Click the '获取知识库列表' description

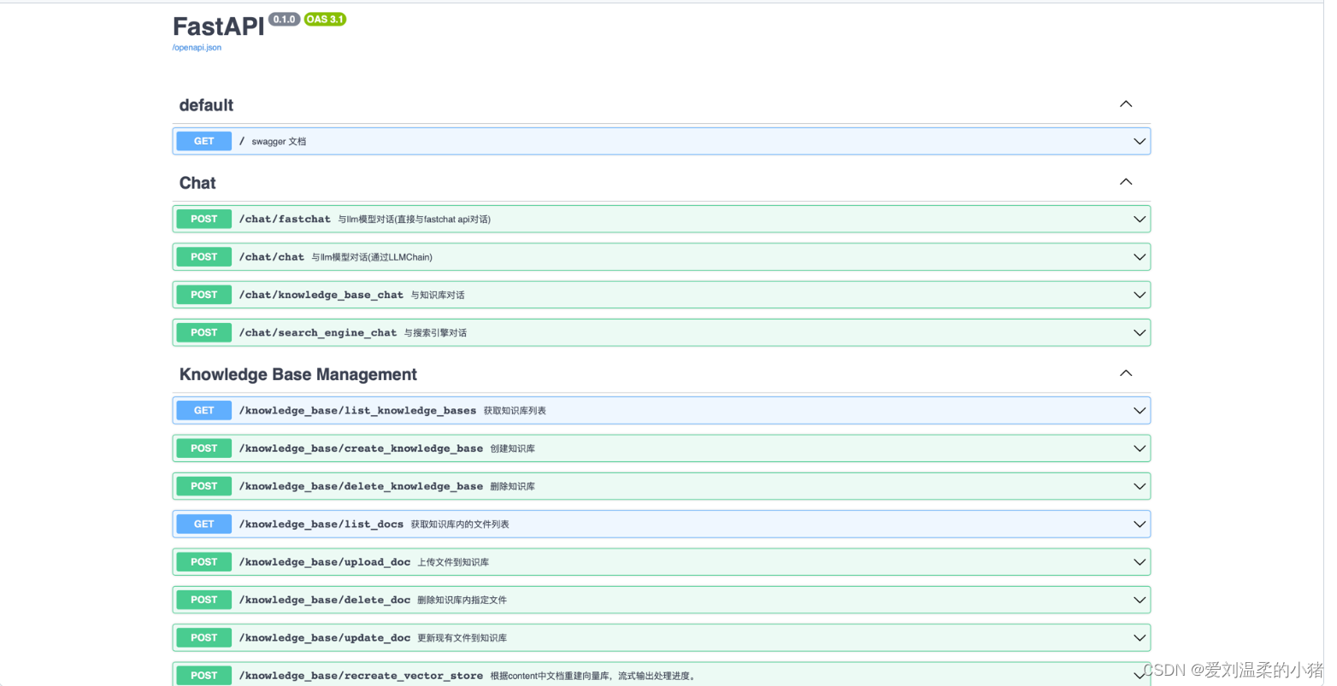coord(515,411)
